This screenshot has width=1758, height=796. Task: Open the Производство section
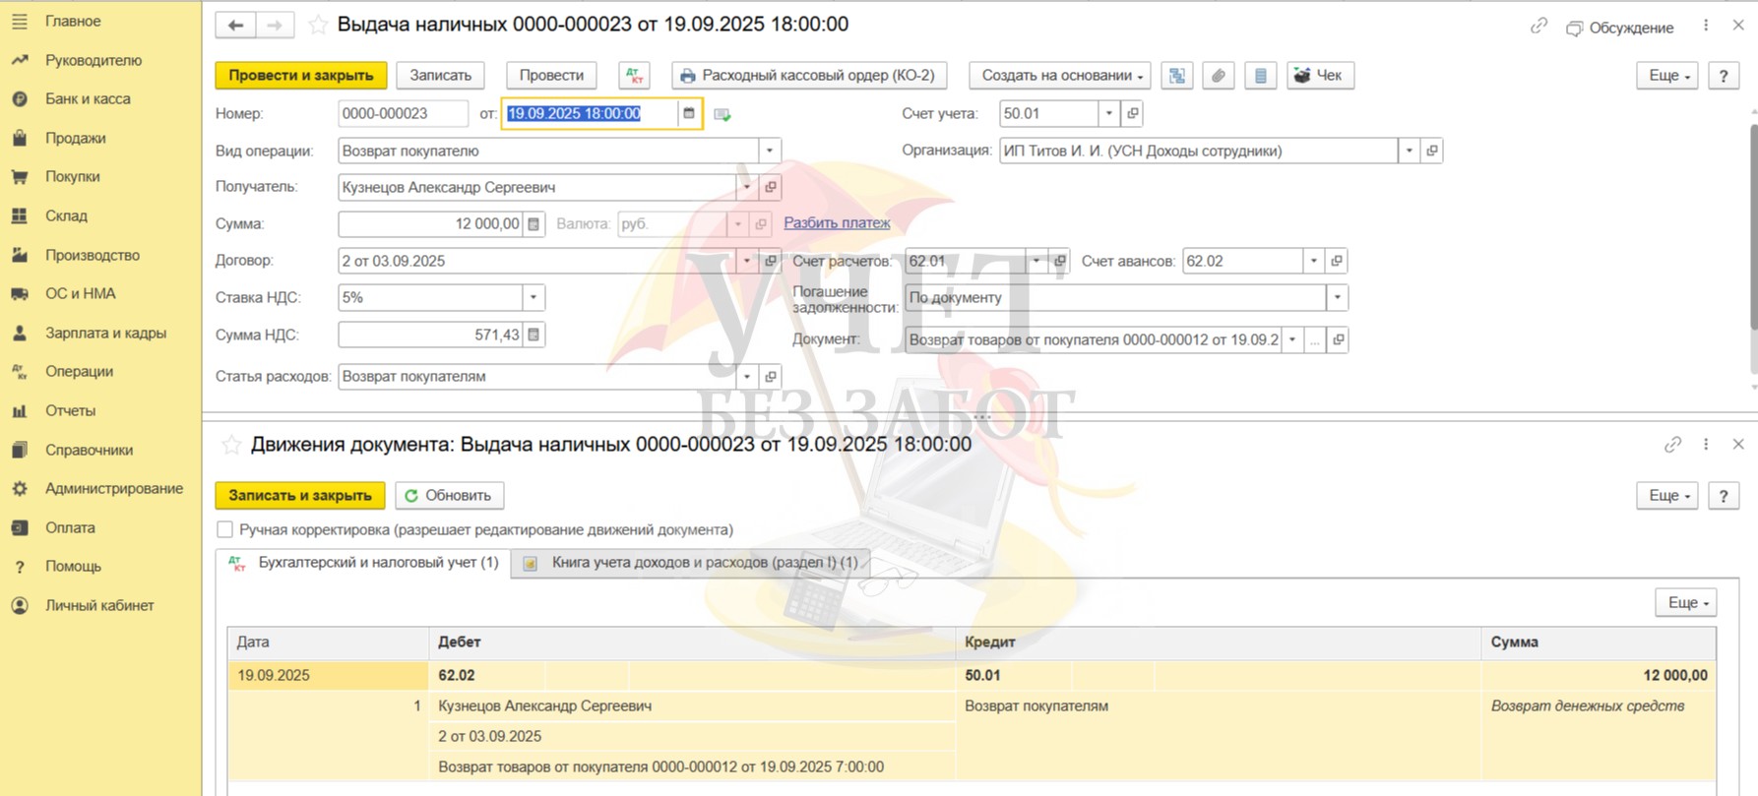[x=93, y=255]
